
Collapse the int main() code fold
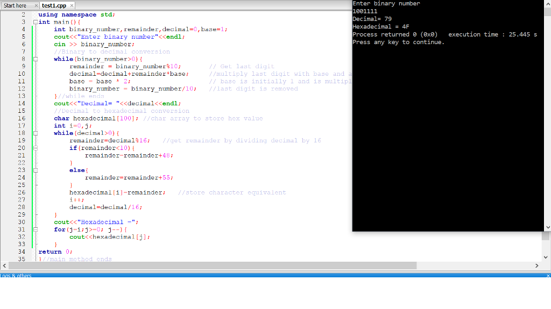pos(36,22)
